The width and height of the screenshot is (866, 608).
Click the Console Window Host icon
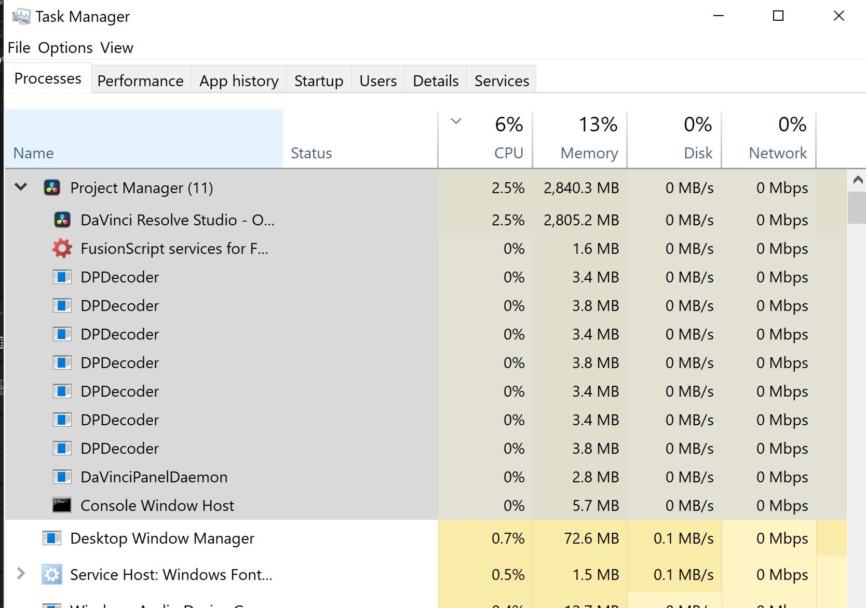(62, 505)
